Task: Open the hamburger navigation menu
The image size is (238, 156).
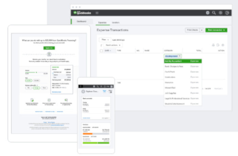Action: [97, 13]
